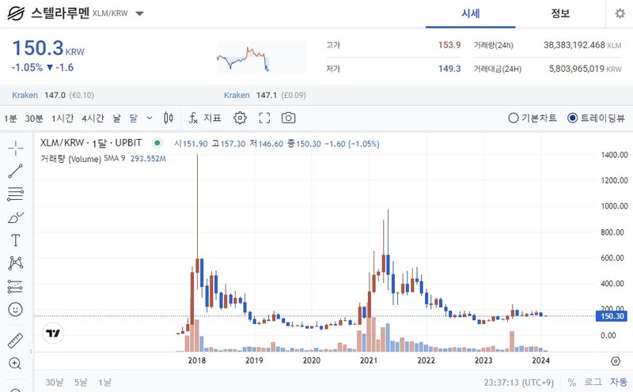This screenshot has height=392, width=633.
Task: Select the forecasting position tool
Action: click(15, 286)
